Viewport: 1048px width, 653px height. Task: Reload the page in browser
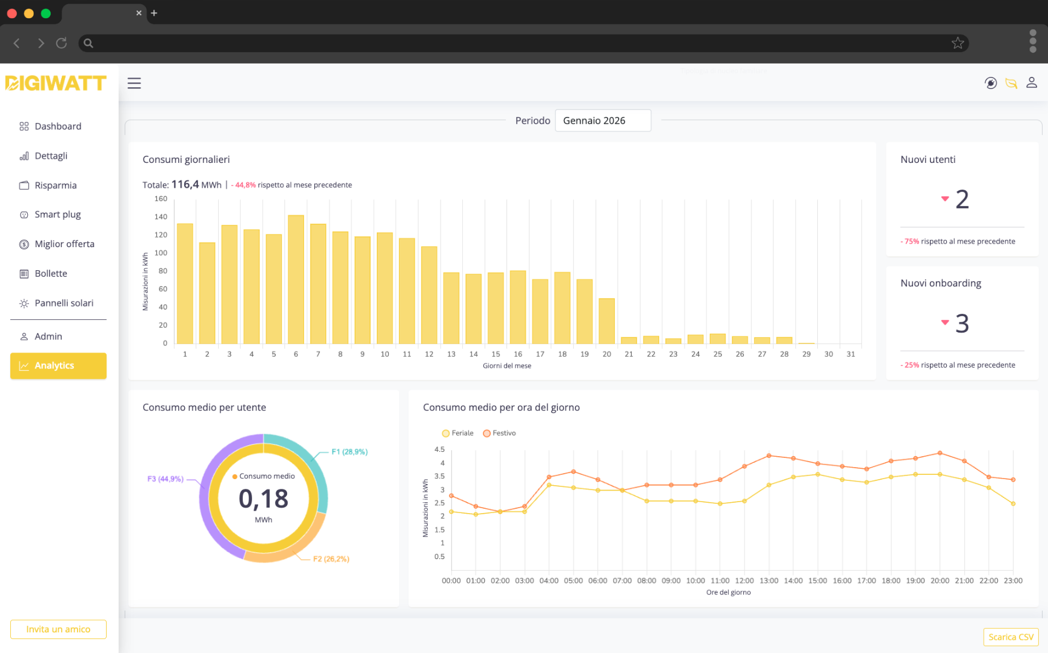click(61, 43)
